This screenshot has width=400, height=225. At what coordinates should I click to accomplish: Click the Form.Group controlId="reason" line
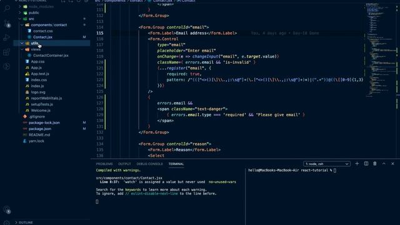pos(175,144)
